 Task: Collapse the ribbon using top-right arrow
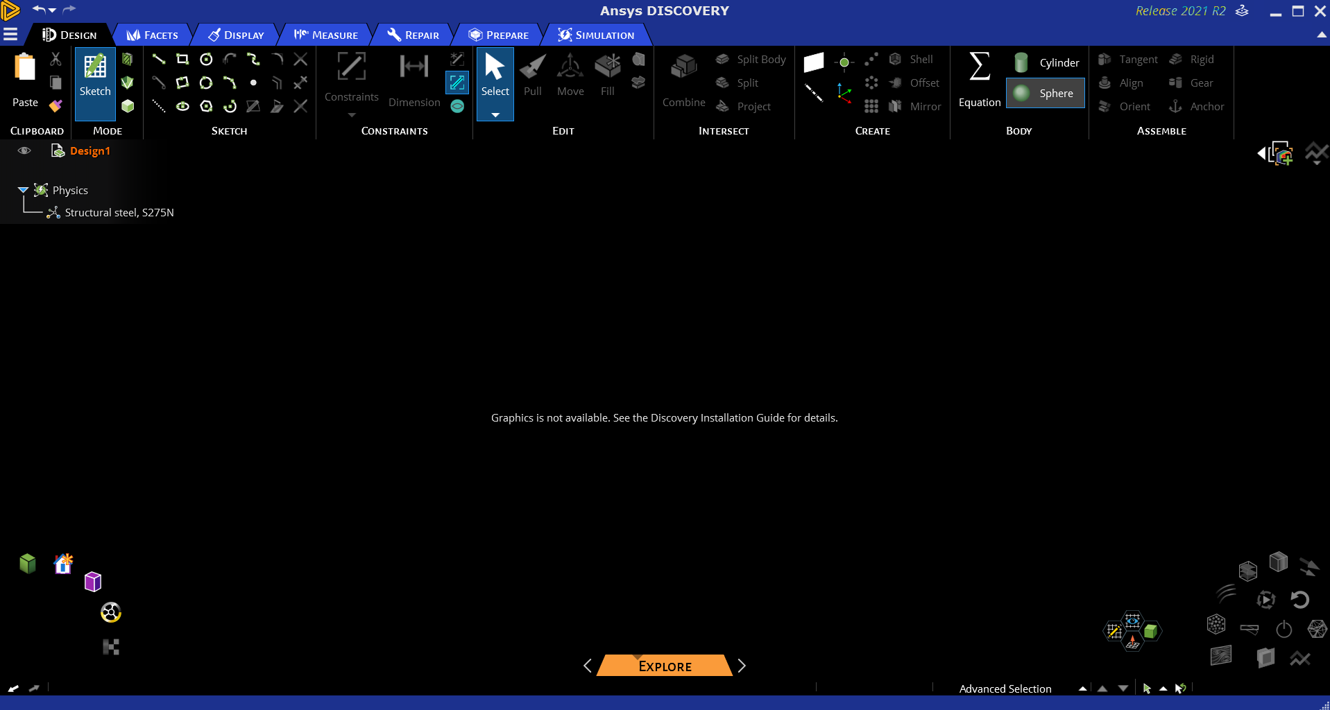coord(1321,35)
